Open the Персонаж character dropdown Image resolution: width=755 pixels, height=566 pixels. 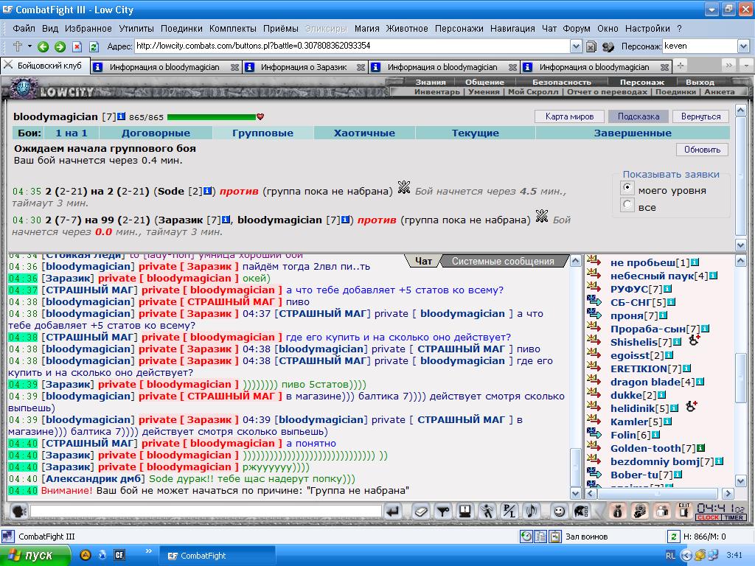coord(743,46)
